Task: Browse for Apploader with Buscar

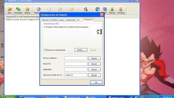Action: point(94,70)
